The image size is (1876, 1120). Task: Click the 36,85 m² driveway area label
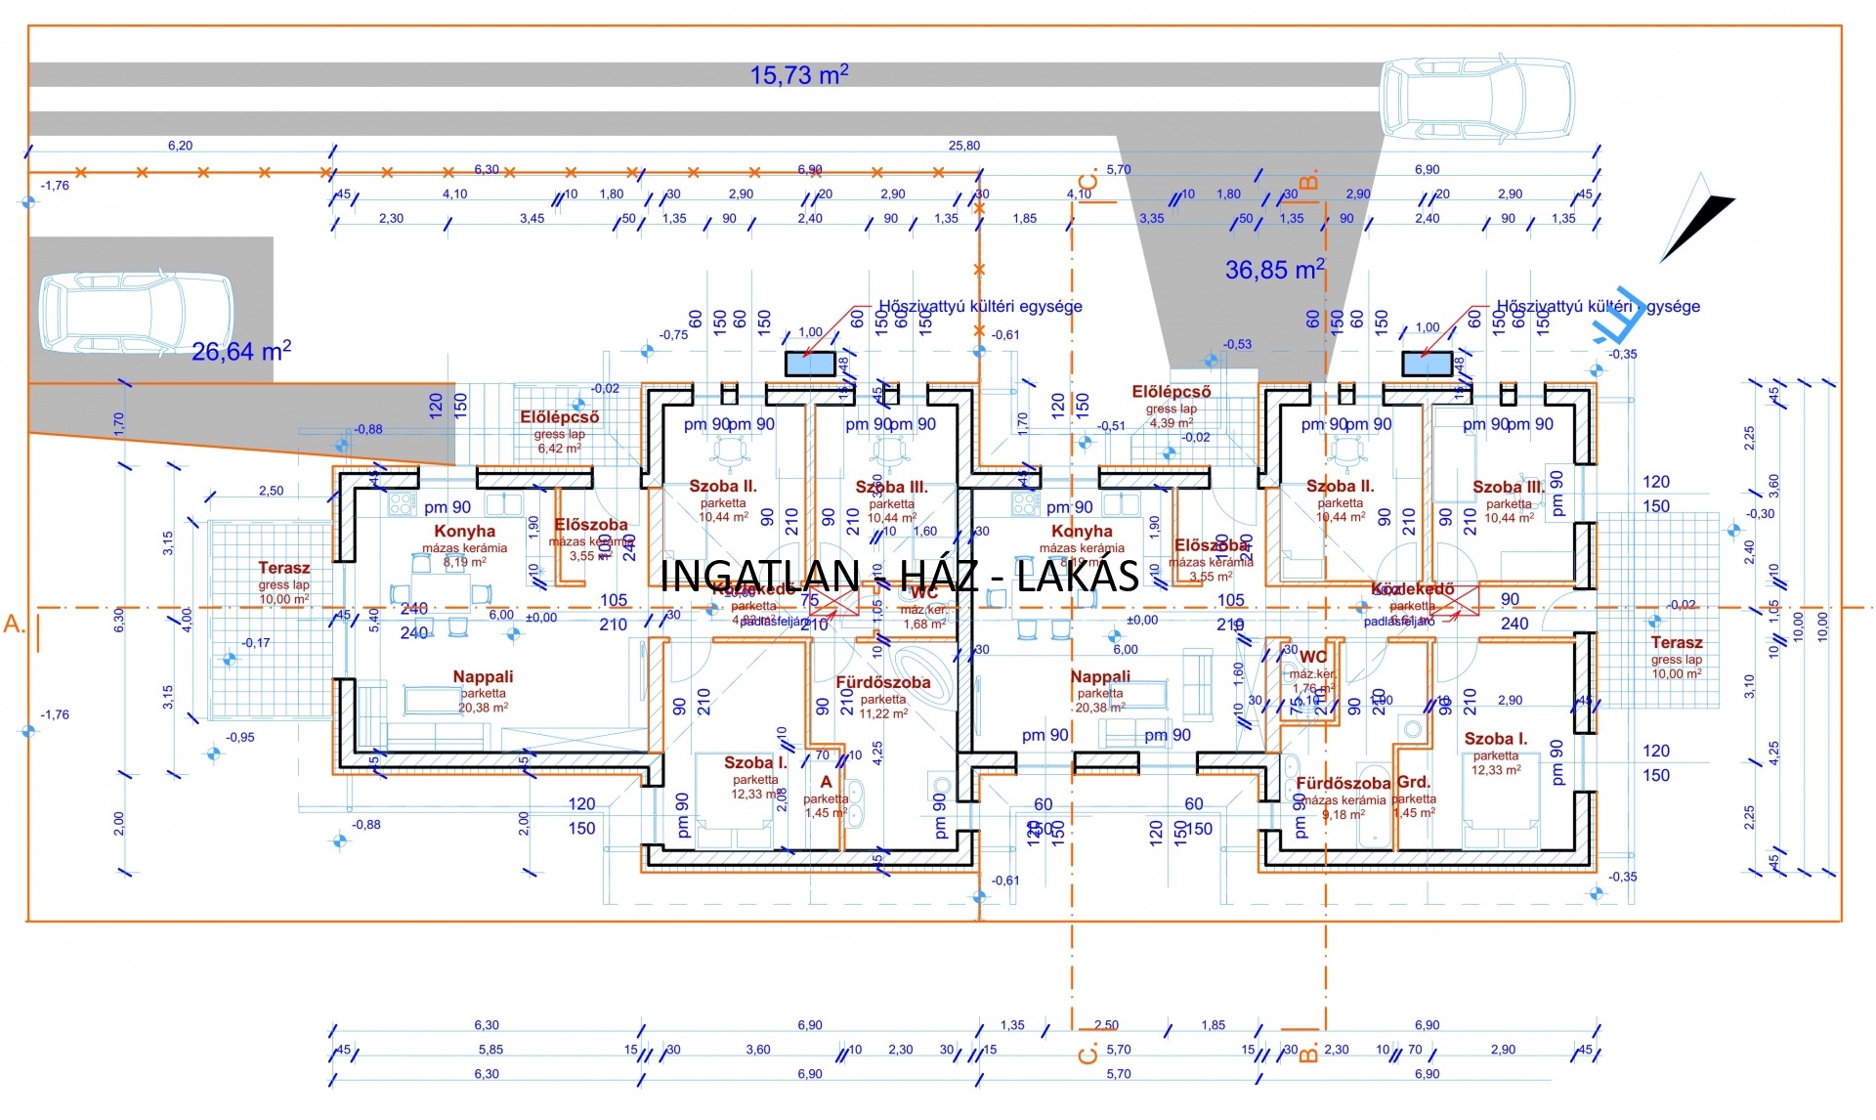[1274, 269]
